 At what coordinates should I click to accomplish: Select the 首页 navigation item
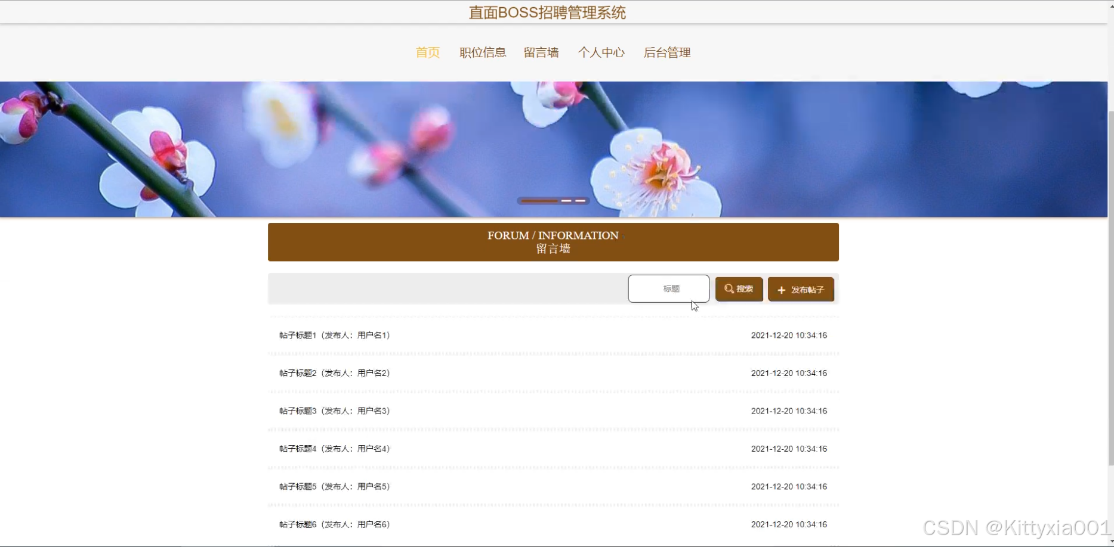(427, 52)
